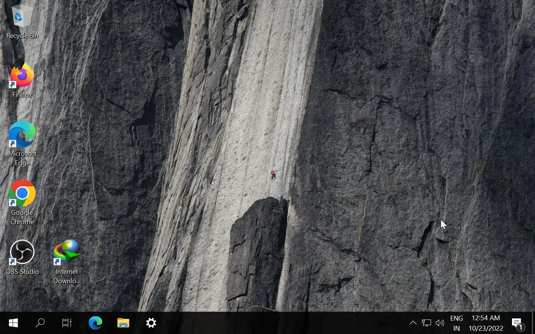Select the OBS Studio desktop shortcut
The height and width of the screenshot is (334, 535).
tap(22, 258)
